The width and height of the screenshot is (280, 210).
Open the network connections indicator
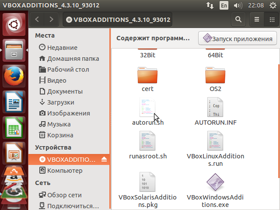tap(210, 5)
